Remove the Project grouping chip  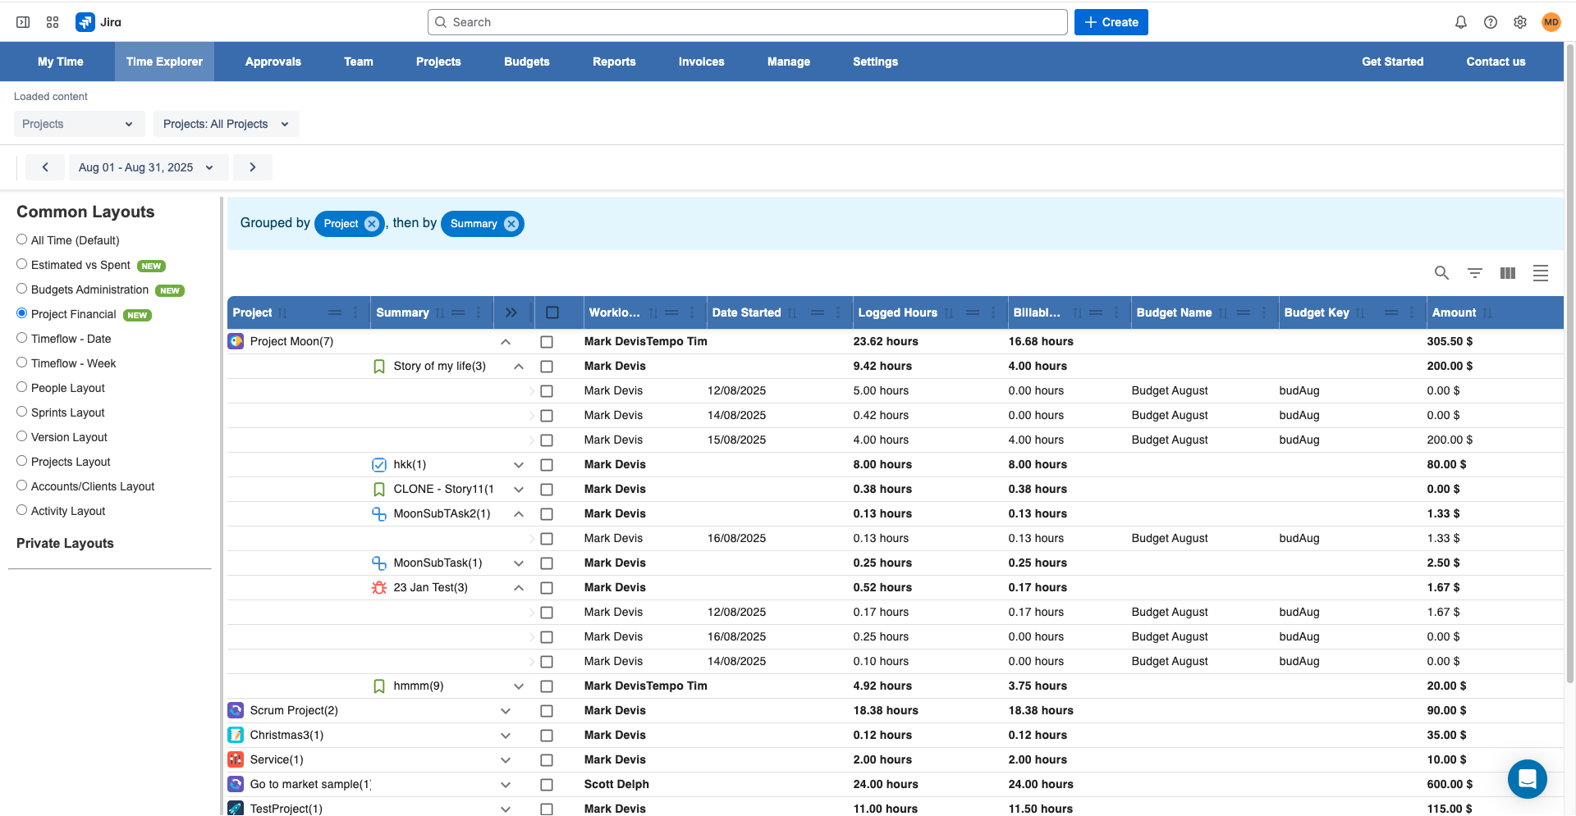[372, 224]
